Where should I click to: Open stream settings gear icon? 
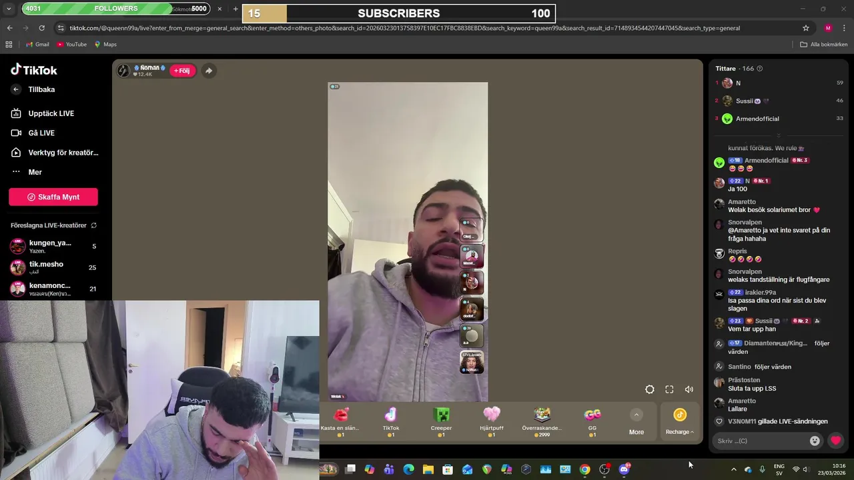(x=650, y=389)
